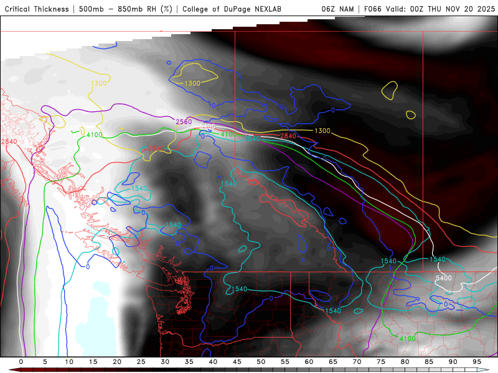
Task: Click the colorbar tick label "45"
Action: (237, 362)
